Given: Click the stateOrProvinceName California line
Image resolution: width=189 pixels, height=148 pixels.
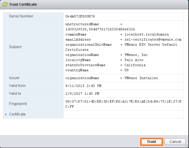Looking at the screenshot, I should (106, 65).
